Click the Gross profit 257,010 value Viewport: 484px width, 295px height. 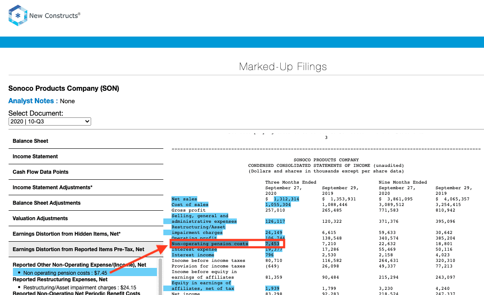click(x=275, y=210)
